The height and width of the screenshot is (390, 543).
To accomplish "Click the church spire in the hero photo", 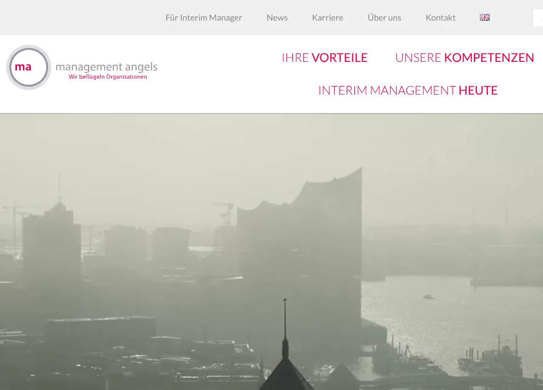I will (285, 340).
